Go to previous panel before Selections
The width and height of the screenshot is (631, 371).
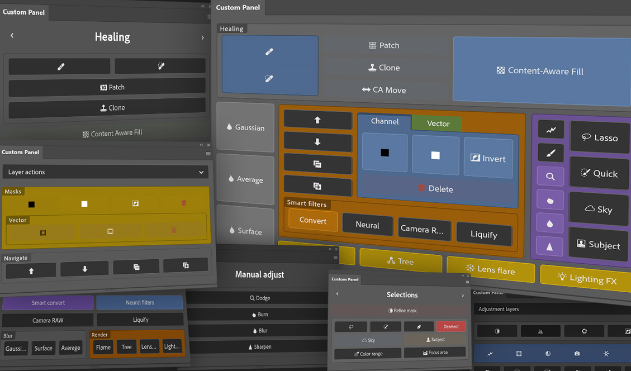click(337, 294)
